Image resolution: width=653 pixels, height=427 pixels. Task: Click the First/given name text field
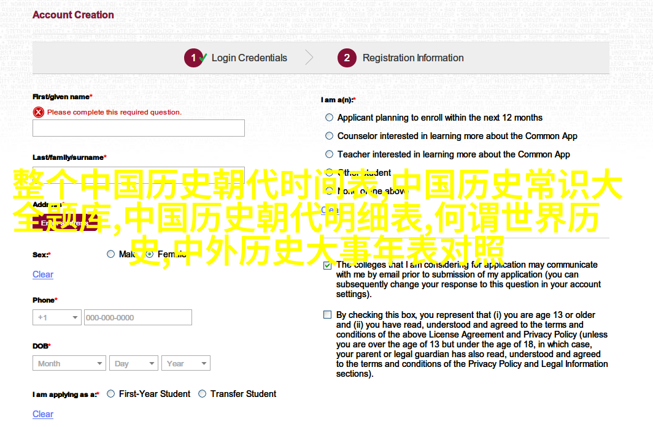point(139,128)
